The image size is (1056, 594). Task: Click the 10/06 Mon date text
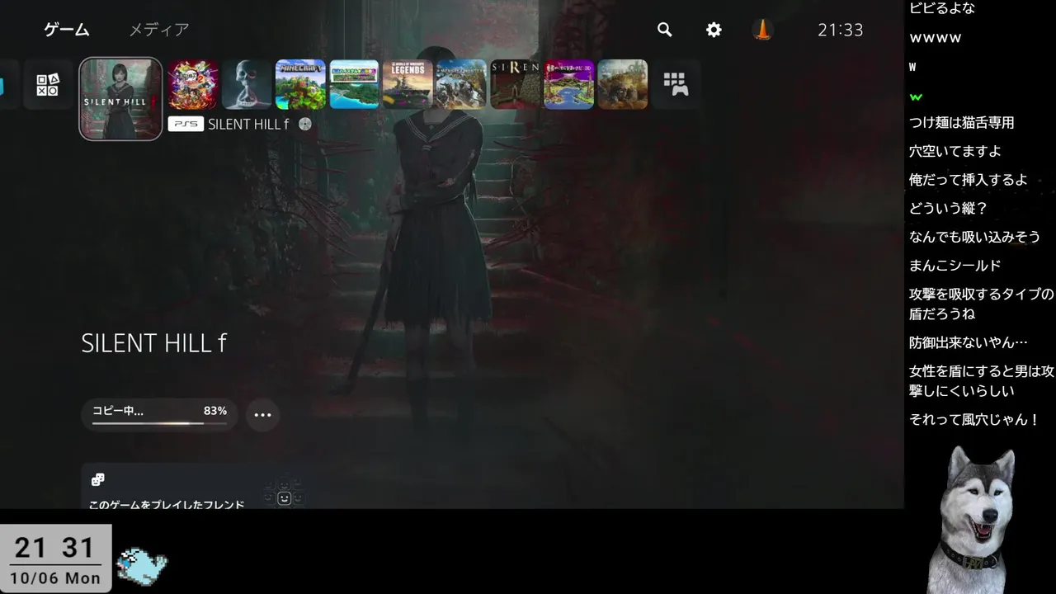(55, 577)
